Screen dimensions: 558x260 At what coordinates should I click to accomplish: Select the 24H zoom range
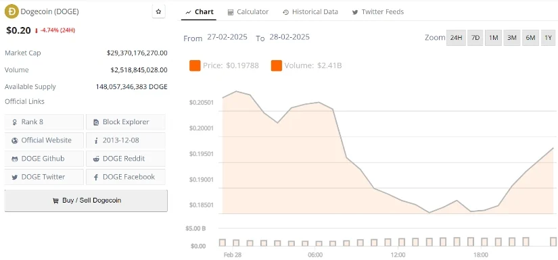point(456,38)
